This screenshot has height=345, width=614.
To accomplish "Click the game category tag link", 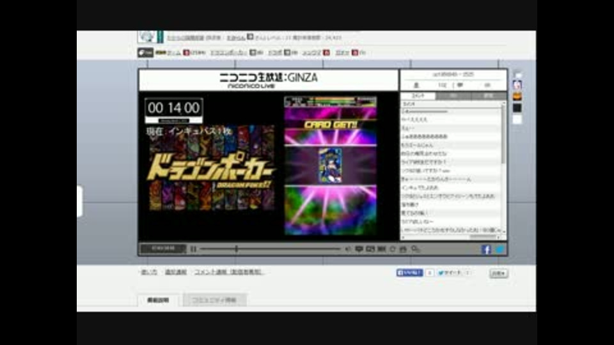I will 174,52.
